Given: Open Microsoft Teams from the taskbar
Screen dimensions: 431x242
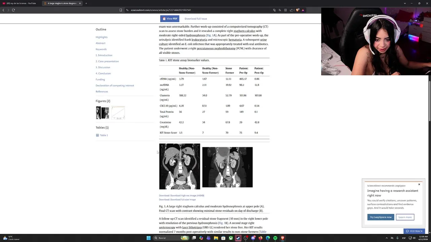Looking at the screenshot, I should click(x=208, y=238).
